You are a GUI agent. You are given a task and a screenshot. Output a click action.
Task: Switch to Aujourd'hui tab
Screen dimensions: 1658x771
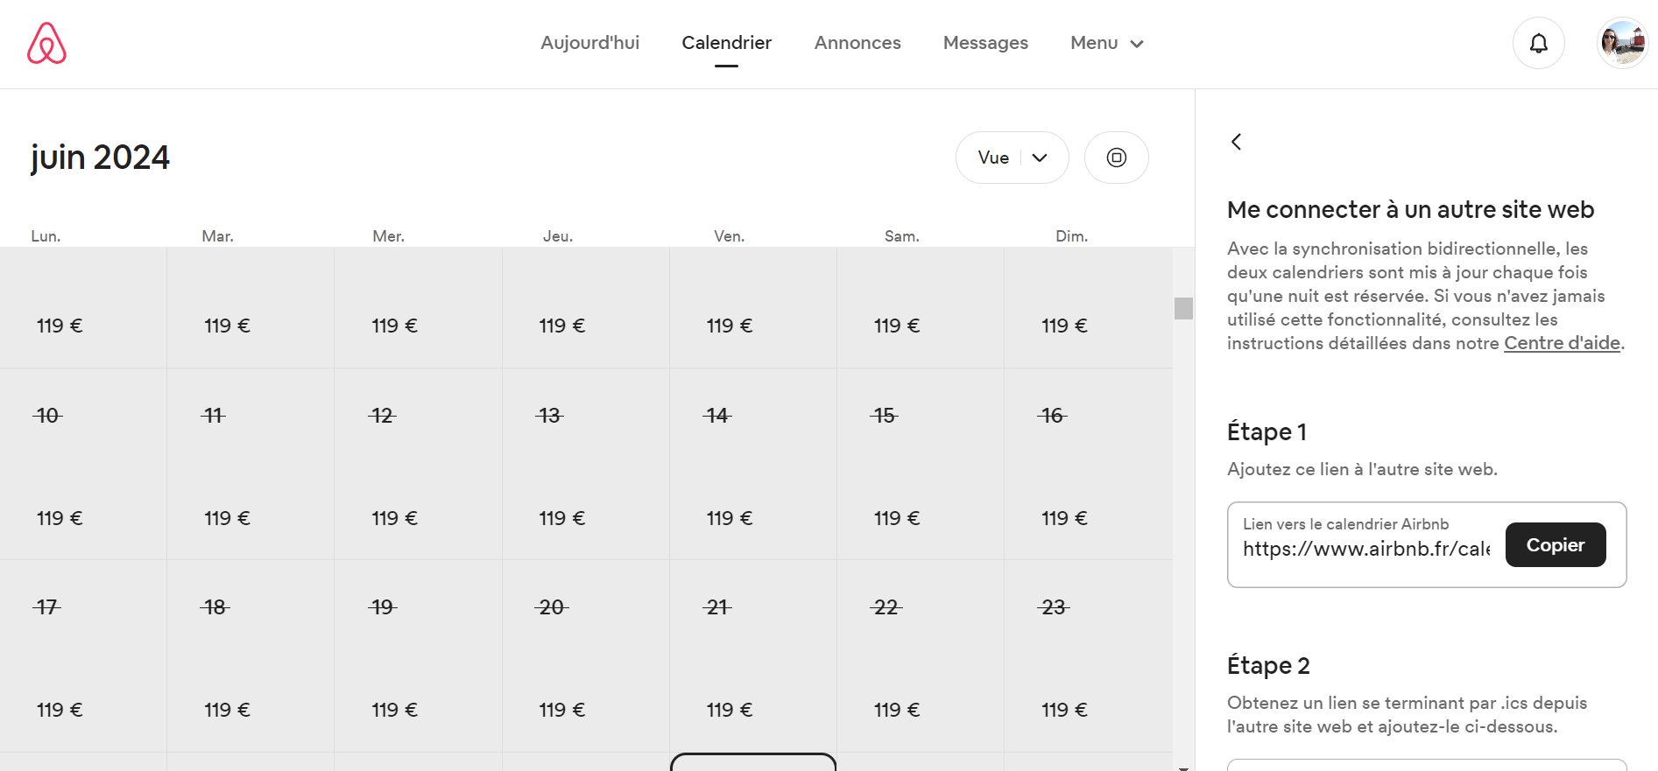pos(589,43)
